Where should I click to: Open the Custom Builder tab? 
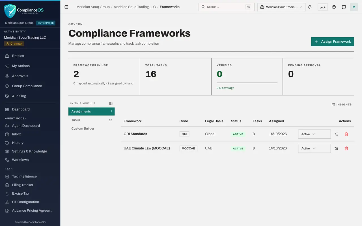[x=91, y=129]
